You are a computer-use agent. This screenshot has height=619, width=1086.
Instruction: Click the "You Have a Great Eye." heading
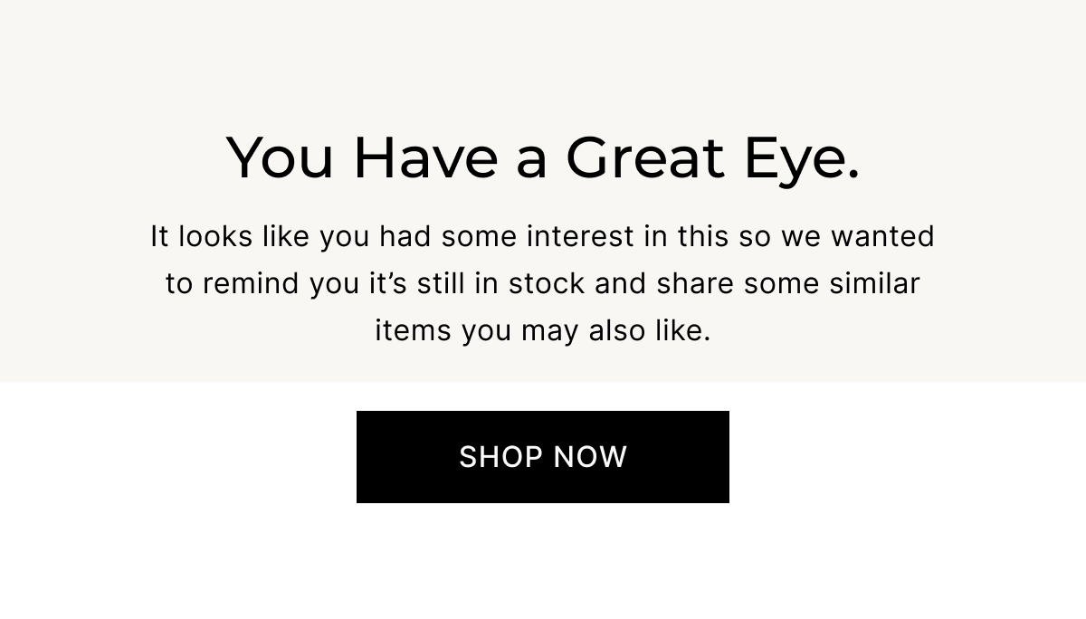tap(542, 157)
